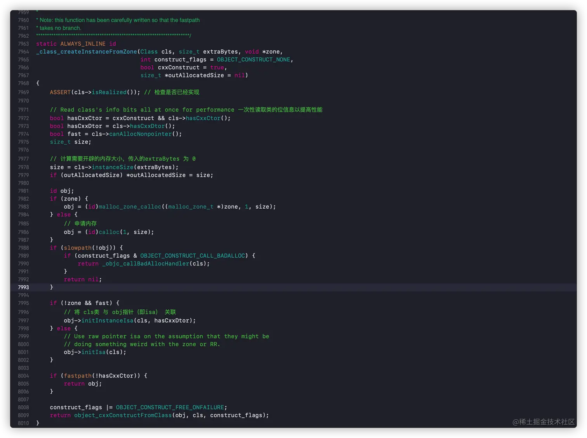Click the OBJECT_CONSTRUCT_FREE_ONFAILURE constant
Screen dimensions: 587x438
(170, 407)
